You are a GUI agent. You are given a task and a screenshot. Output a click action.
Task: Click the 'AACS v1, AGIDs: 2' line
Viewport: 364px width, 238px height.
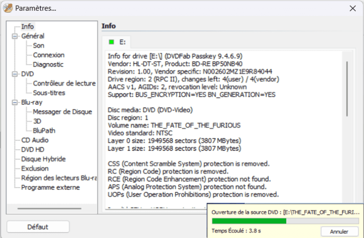pos(177,87)
